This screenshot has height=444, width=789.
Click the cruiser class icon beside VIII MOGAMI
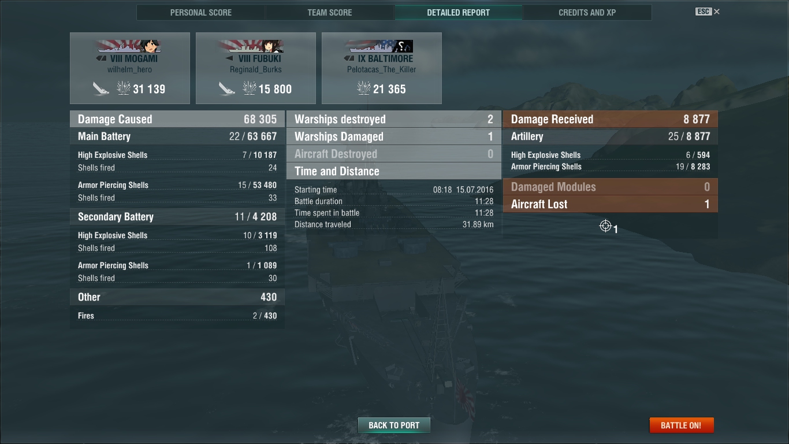(x=101, y=58)
